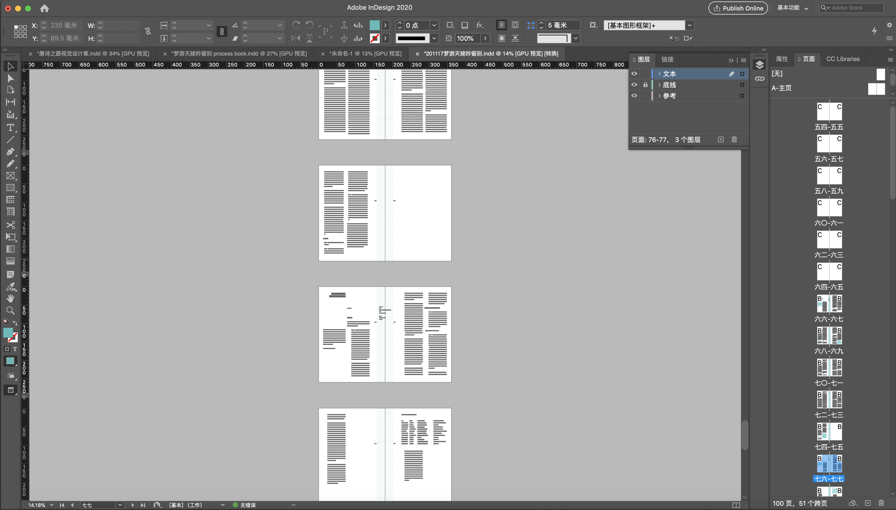Open the page number dropdown 七七
Viewport: 896px width, 510px height.
pos(120,505)
